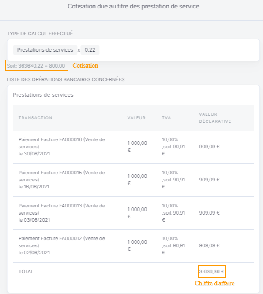Screen dimensions: 263x294
Task: Select the 3 636,36 € total amount
Action: 212,271
